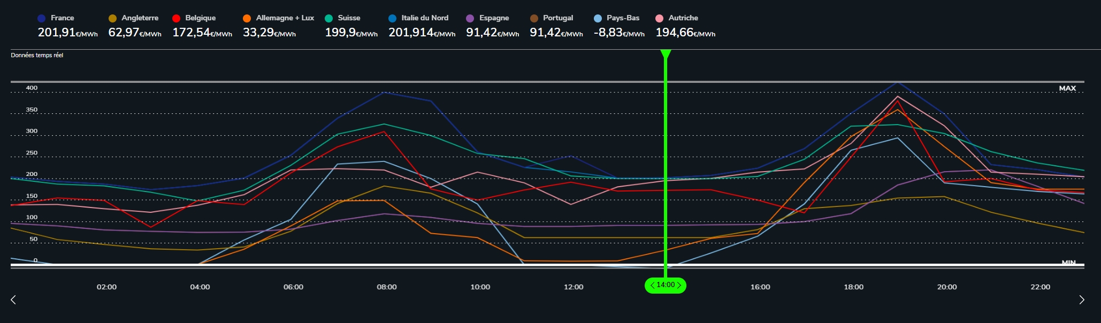Toggle the Suisse legend label
Screen dimensions: 1101x323
coord(349,18)
